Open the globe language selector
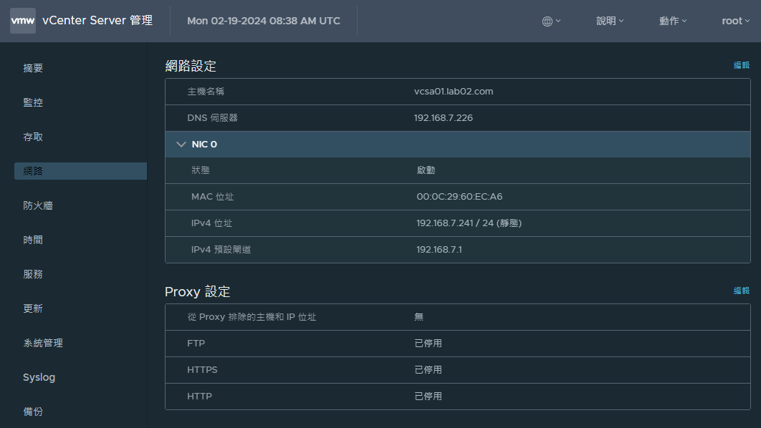This screenshot has width=761, height=428. pyautogui.click(x=551, y=21)
